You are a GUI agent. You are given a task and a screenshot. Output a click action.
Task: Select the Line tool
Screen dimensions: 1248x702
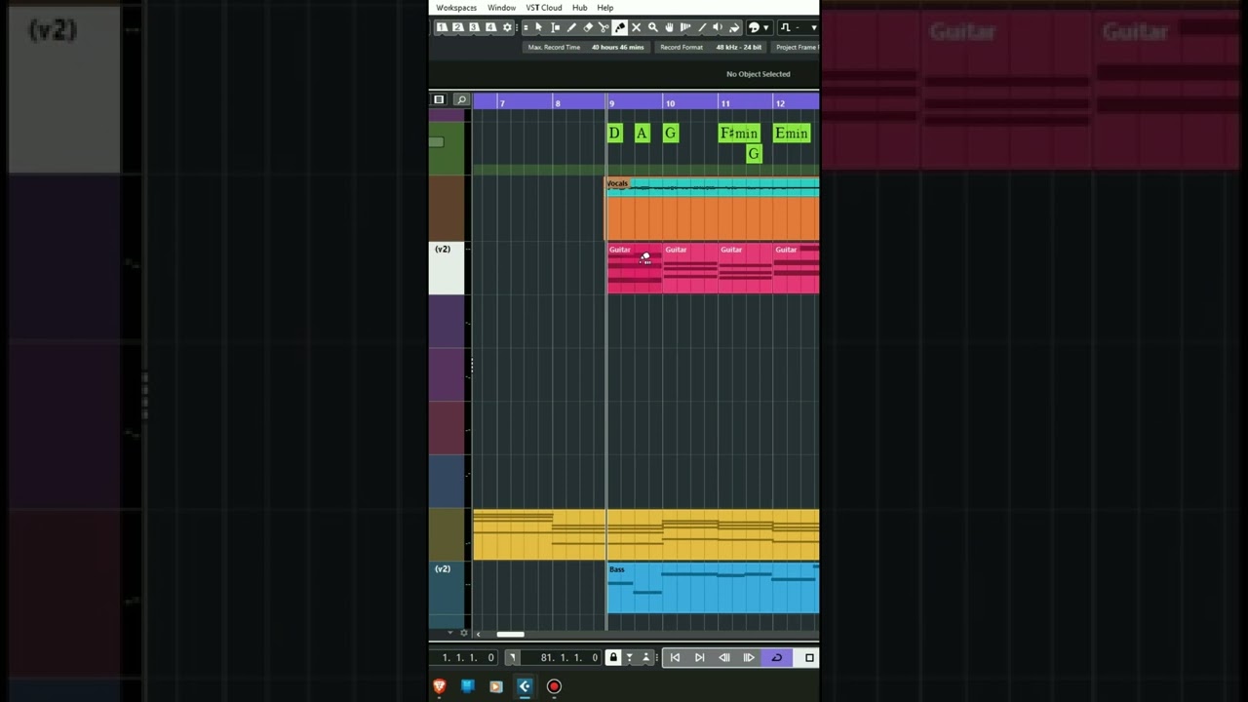point(702,27)
